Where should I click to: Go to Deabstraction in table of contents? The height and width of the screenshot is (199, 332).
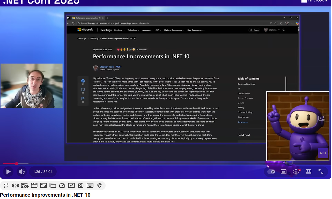click(244, 93)
